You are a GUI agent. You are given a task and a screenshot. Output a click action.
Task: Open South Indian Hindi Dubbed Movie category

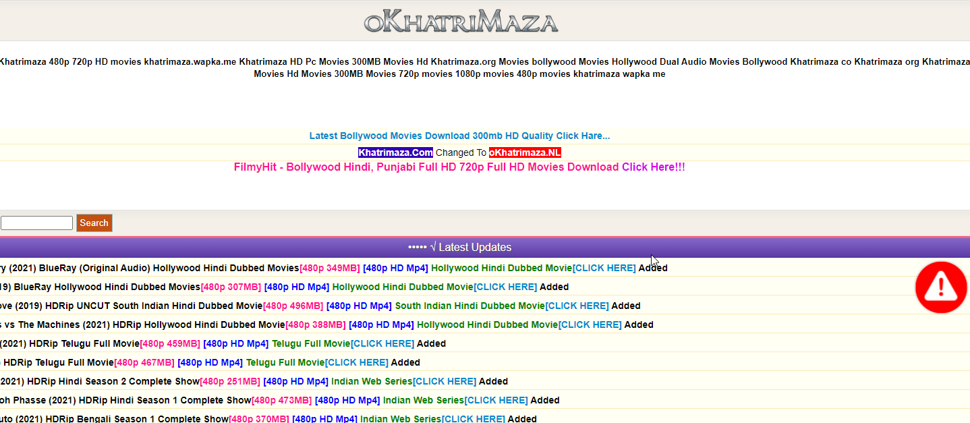[469, 306]
